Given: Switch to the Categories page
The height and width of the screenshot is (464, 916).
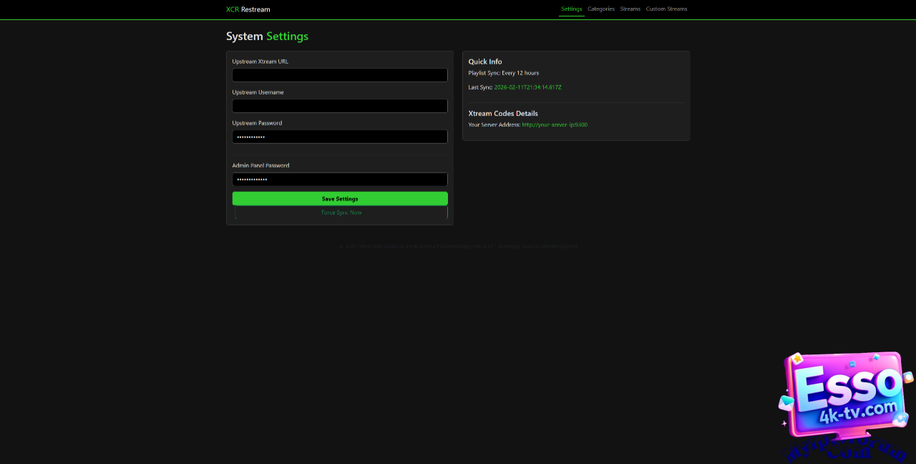Looking at the screenshot, I should tap(601, 9).
